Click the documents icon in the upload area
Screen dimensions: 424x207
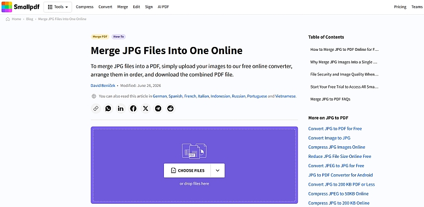click(194, 151)
